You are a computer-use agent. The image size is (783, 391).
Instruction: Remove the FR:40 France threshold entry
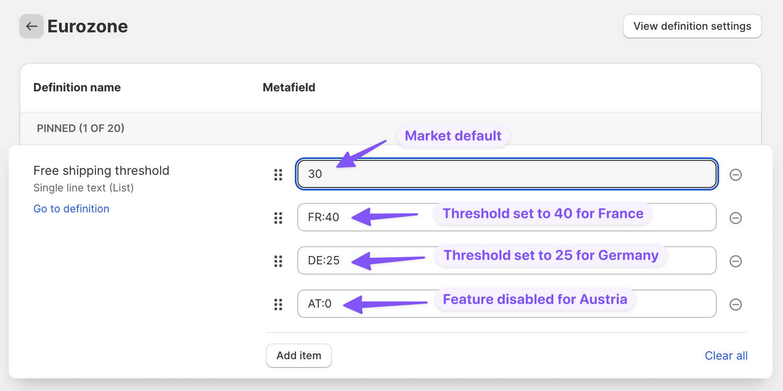tap(736, 218)
